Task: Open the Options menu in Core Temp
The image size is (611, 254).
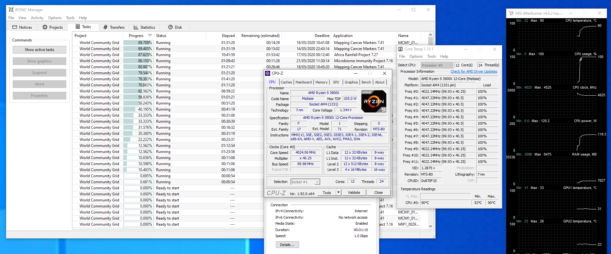Action: coord(416,56)
